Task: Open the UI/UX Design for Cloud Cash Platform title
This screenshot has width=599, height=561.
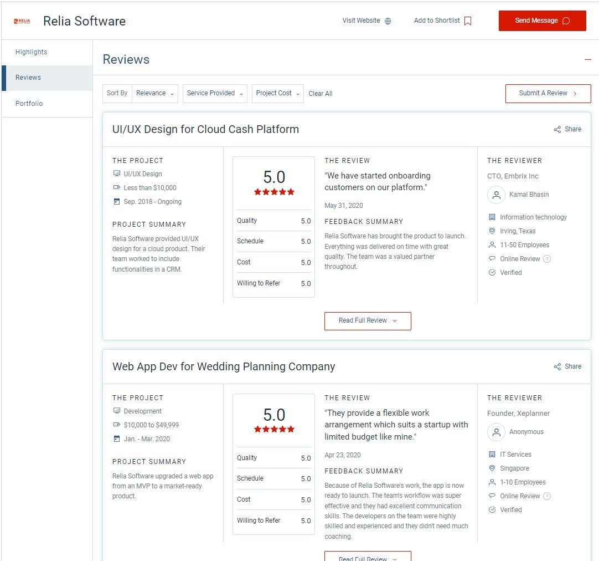Action: coord(205,130)
